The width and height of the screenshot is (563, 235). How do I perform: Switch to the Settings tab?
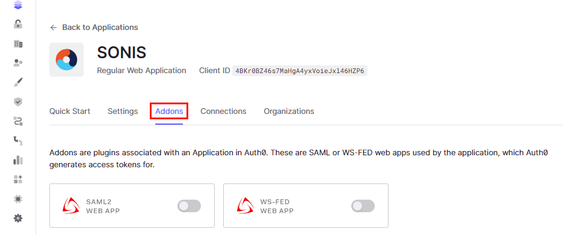[123, 112]
